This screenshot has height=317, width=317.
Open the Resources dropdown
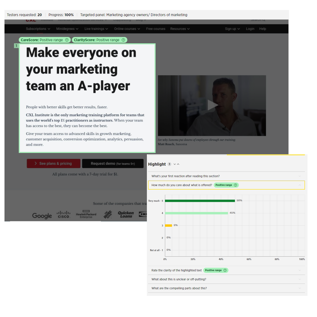point(180,29)
